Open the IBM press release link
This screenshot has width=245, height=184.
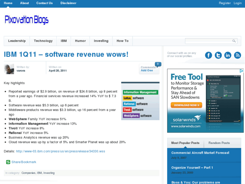coord(60,151)
